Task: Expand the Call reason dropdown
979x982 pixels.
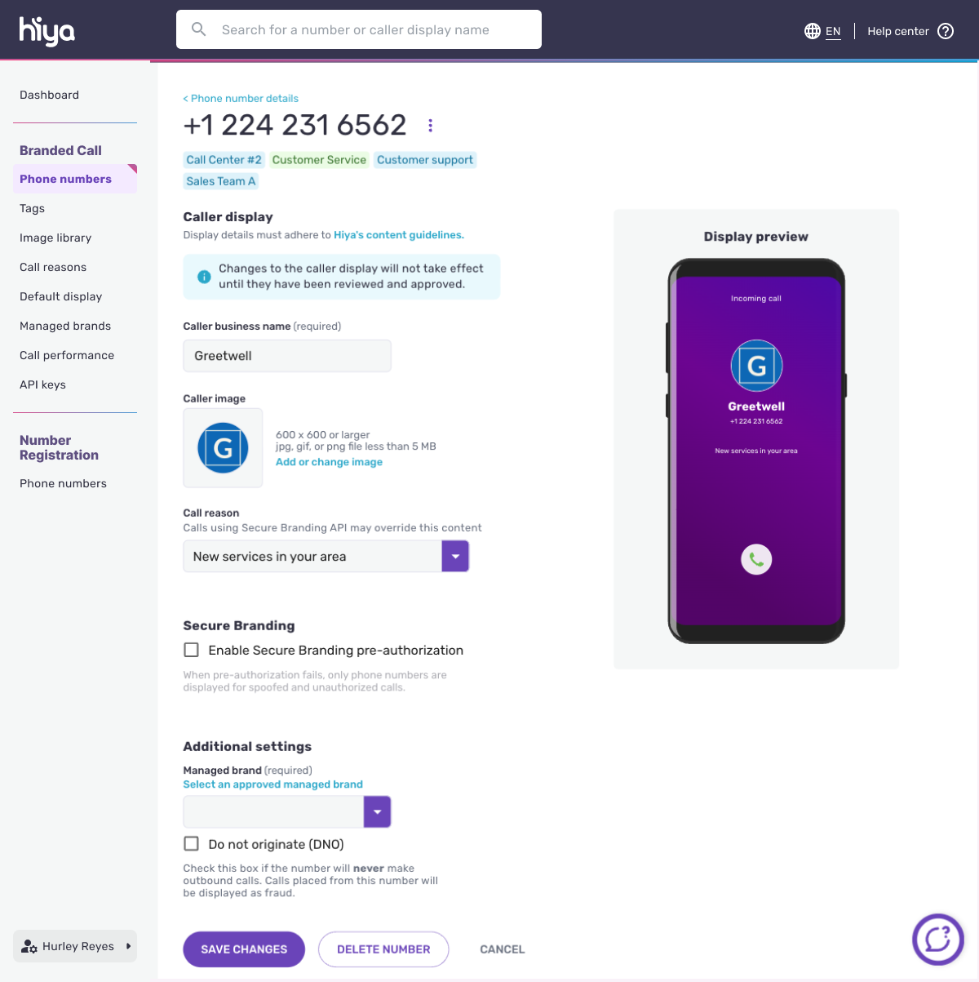Action: click(455, 556)
